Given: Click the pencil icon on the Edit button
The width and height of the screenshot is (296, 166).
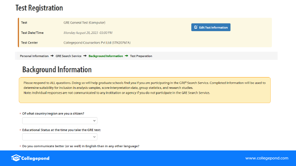Looking at the screenshot, I should [196, 27].
